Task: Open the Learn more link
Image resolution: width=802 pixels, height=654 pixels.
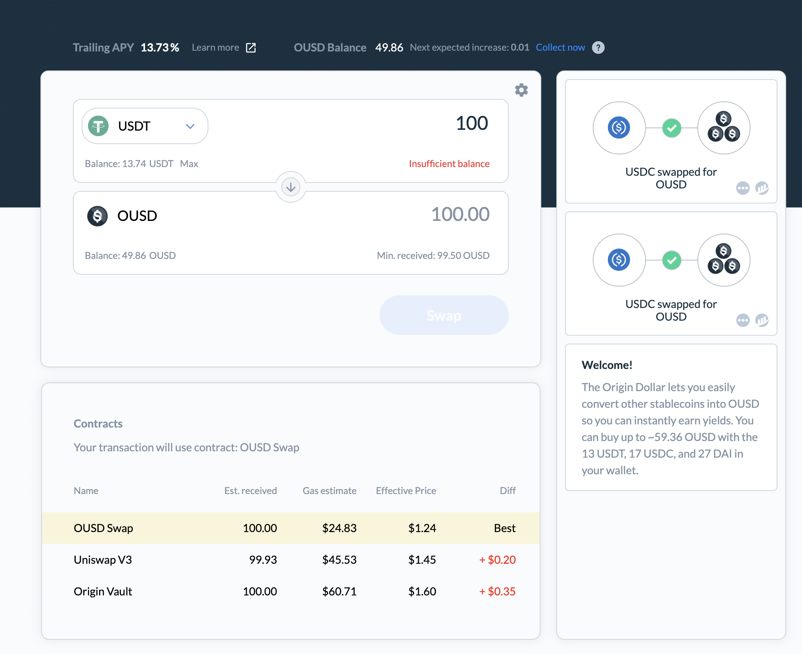Action: (216, 48)
